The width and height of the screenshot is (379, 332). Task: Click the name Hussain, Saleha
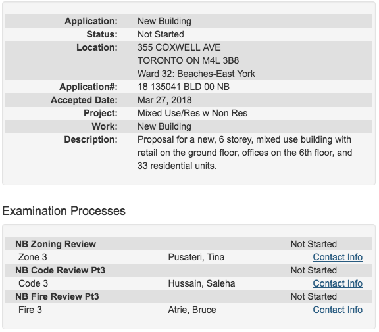(x=201, y=283)
